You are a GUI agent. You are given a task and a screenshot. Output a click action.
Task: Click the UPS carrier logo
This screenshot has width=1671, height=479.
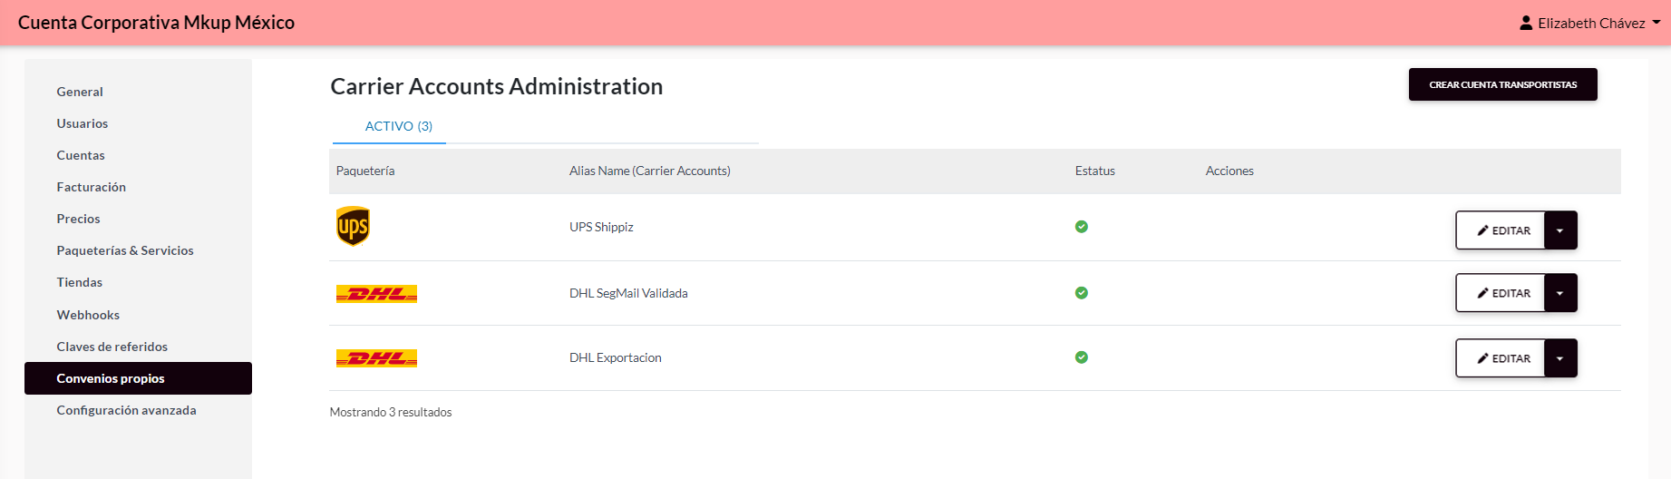pyautogui.click(x=353, y=227)
